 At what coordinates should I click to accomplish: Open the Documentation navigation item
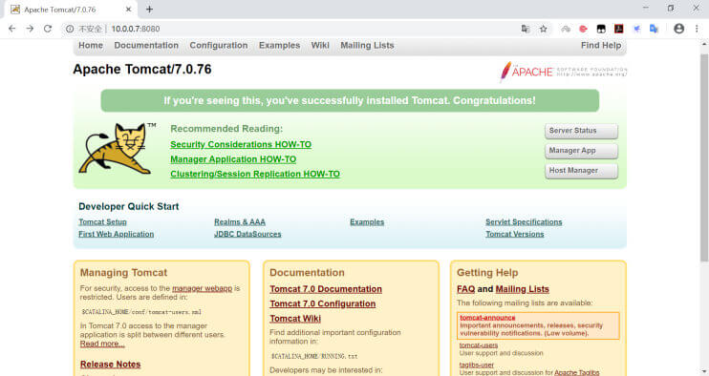coord(146,45)
